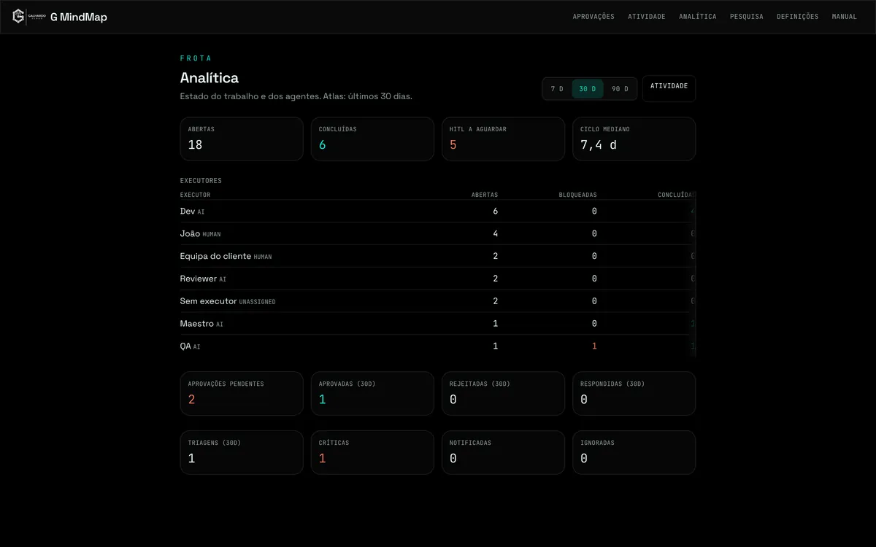Image resolution: width=876 pixels, height=547 pixels.
Task: Open the G MindMap home title
Action: click(x=79, y=17)
